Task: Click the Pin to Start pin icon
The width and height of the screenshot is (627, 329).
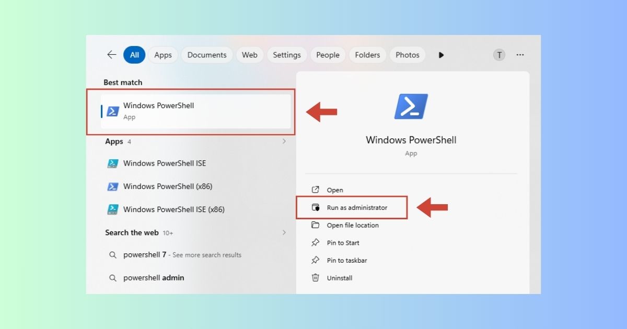Action: point(316,243)
